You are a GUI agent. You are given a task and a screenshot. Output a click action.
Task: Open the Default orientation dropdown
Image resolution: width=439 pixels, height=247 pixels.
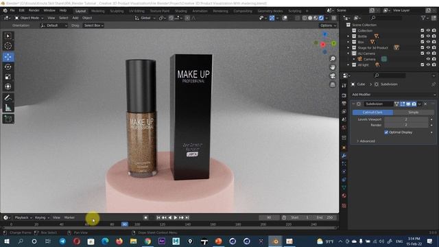[54, 25]
